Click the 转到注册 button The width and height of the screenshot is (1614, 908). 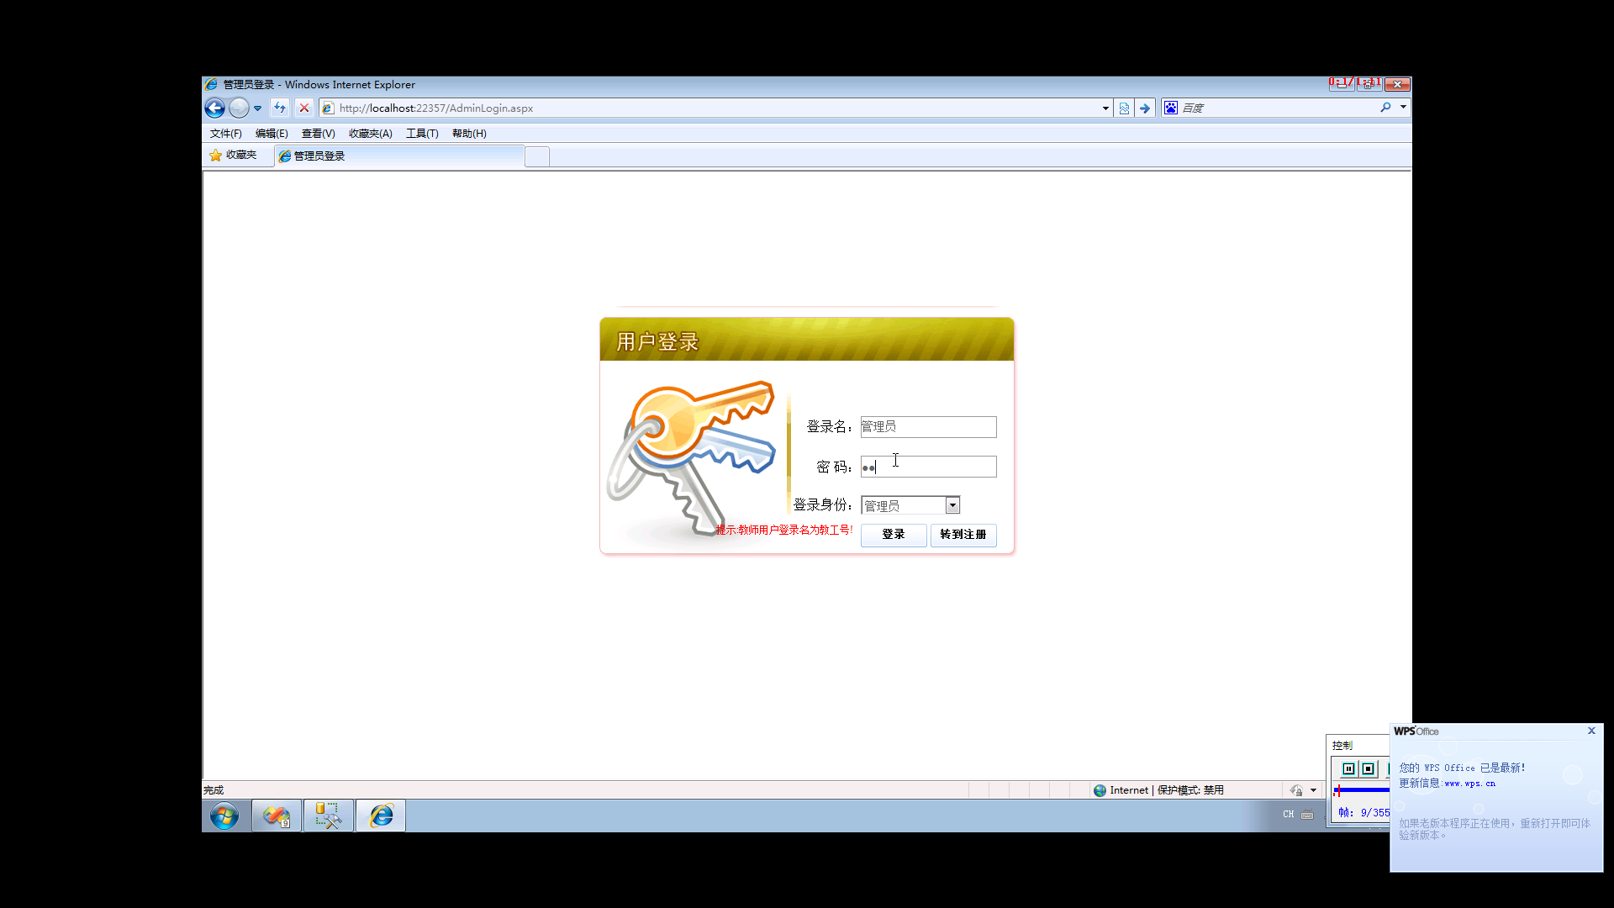[x=963, y=535]
